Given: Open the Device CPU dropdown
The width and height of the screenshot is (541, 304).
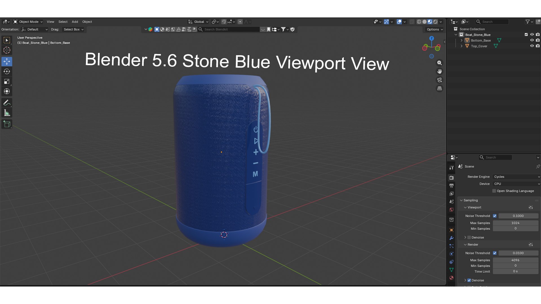Looking at the screenshot, I should coord(516,184).
